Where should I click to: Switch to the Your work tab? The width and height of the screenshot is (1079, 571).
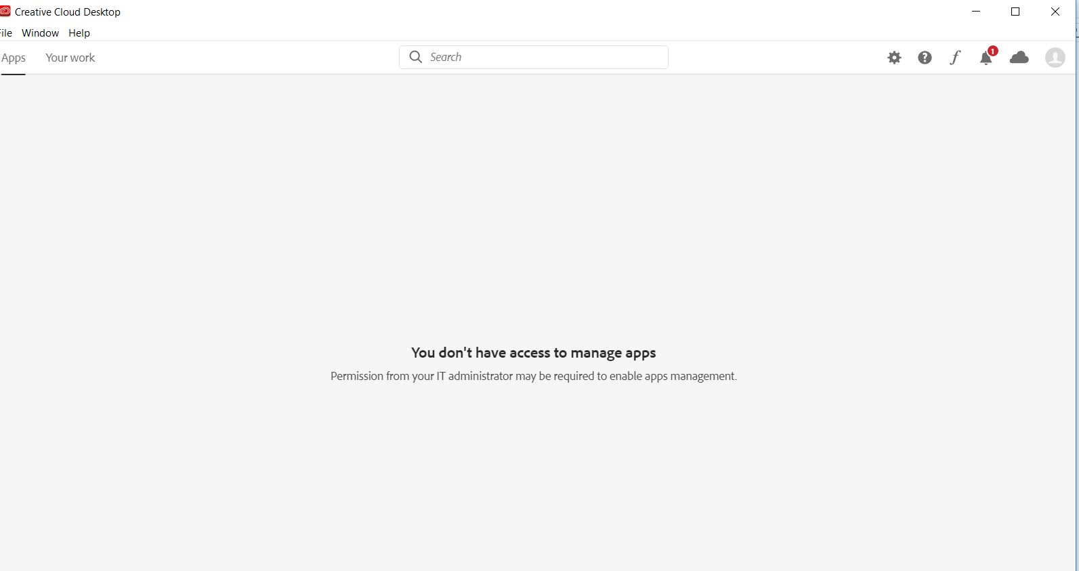point(70,58)
